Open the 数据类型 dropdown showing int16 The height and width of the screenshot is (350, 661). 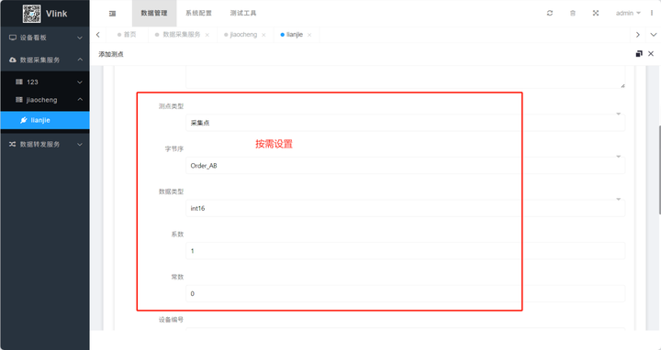pyautogui.click(x=405, y=208)
